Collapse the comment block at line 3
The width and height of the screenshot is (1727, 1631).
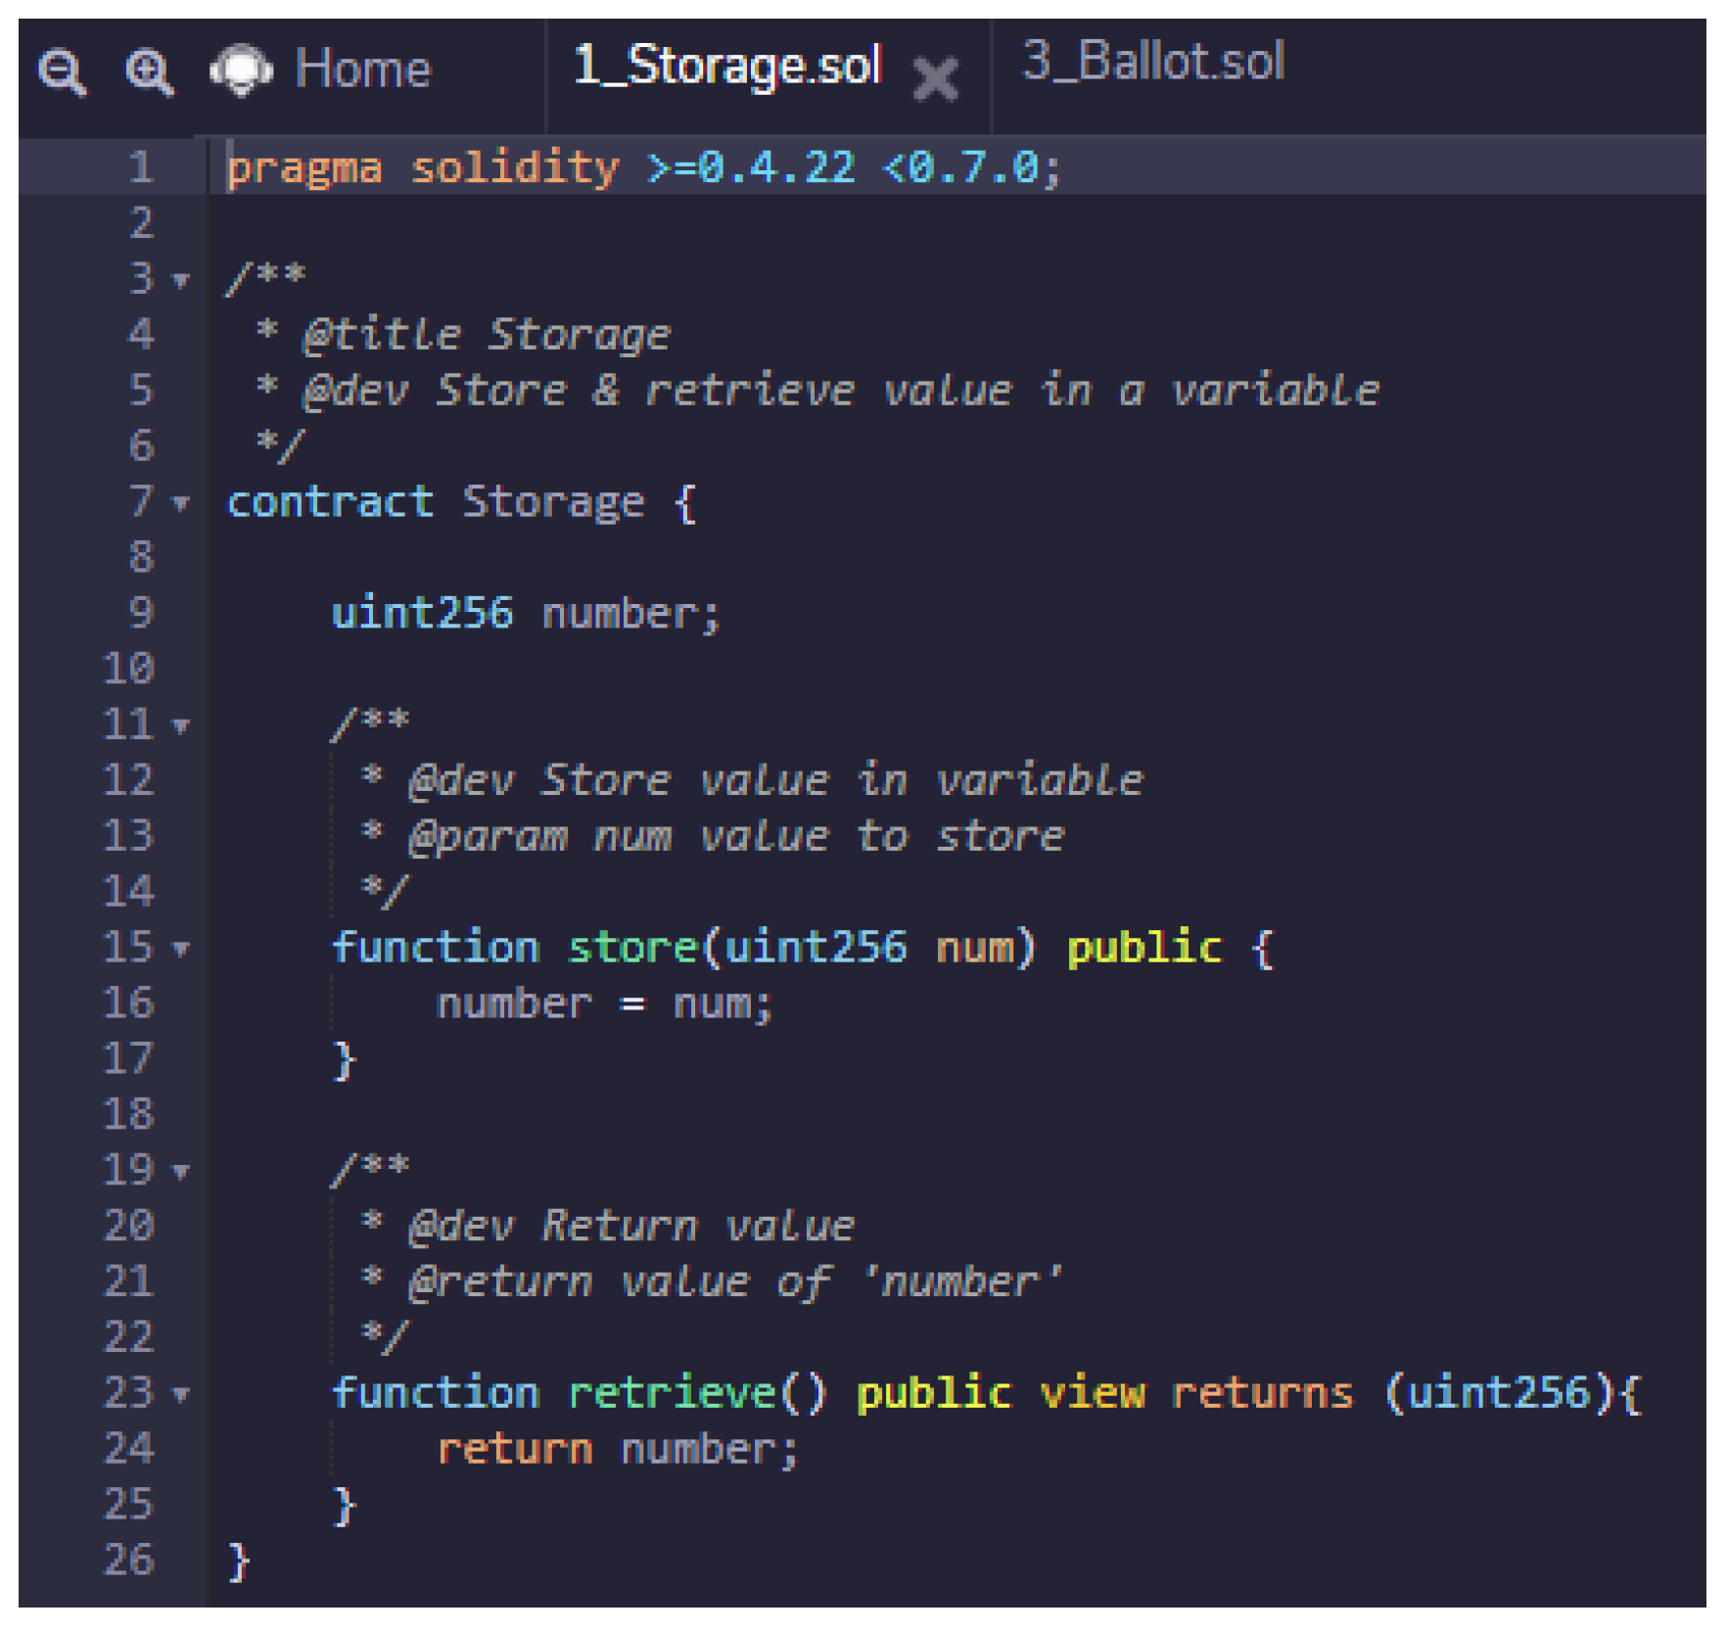pyautogui.click(x=181, y=281)
